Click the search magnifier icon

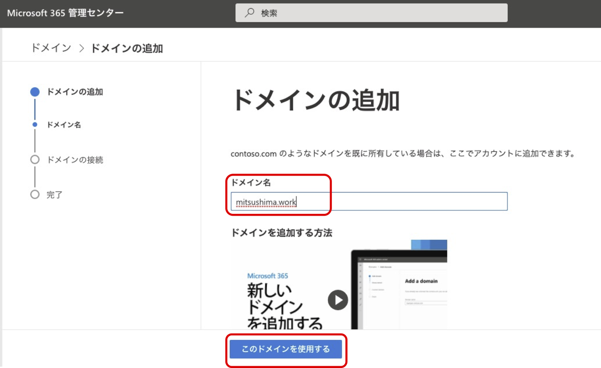(x=250, y=13)
